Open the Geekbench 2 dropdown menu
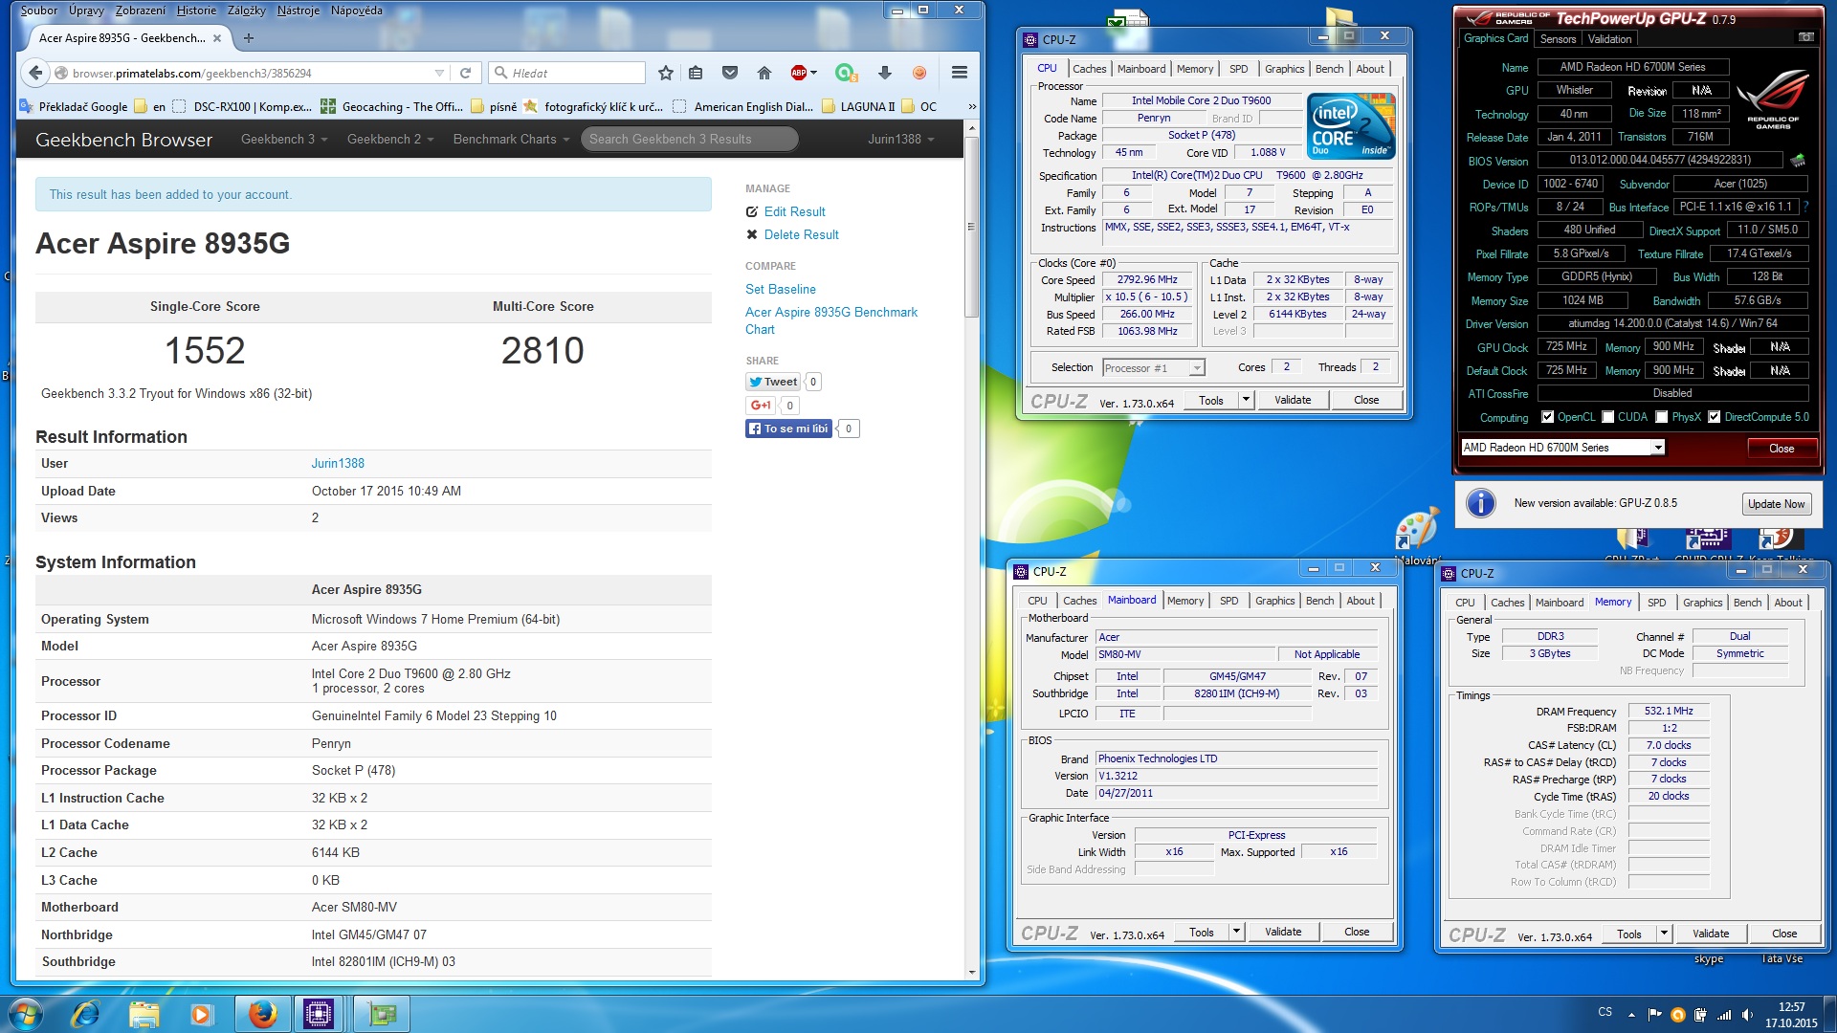The width and height of the screenshot is (1837, 1033). [390, 140]
